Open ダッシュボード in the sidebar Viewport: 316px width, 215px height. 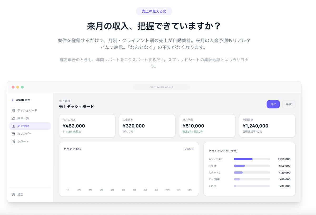click(30, 111)
